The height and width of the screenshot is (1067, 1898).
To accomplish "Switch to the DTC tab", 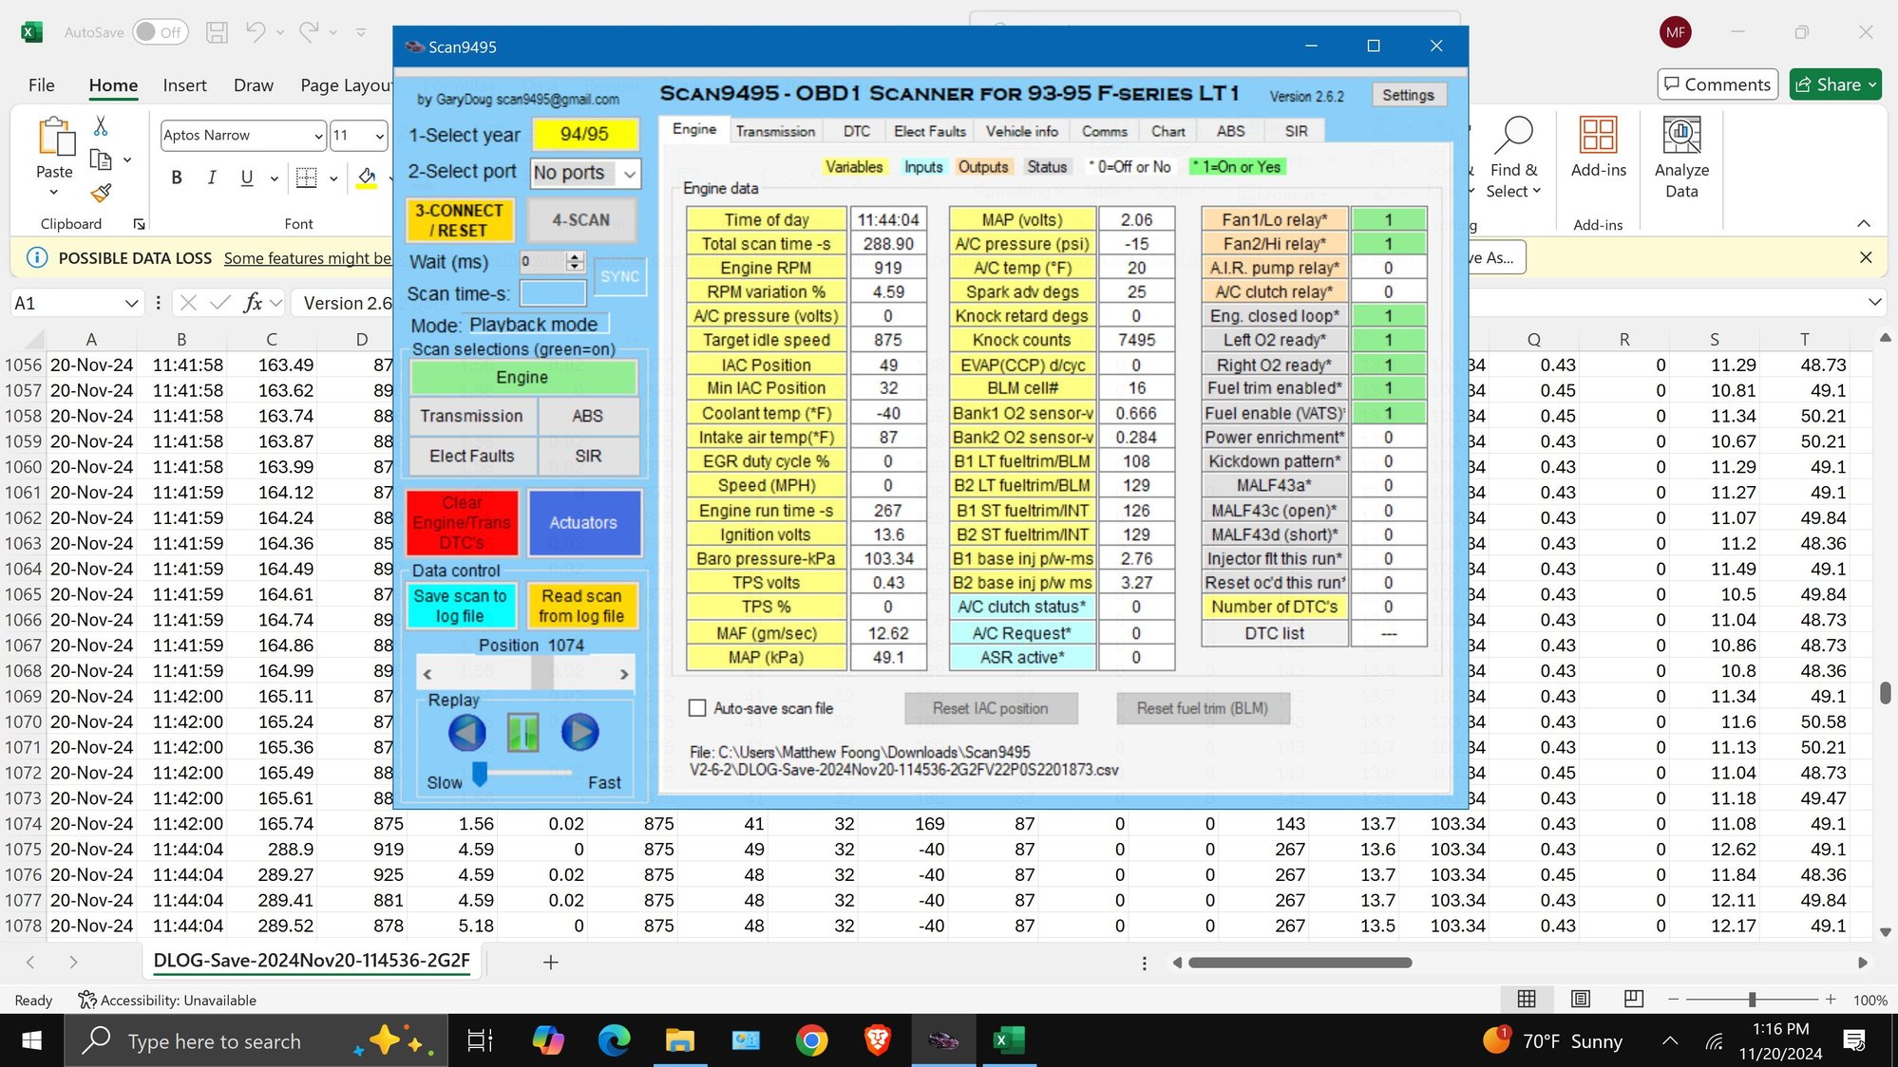I will 856,131.
